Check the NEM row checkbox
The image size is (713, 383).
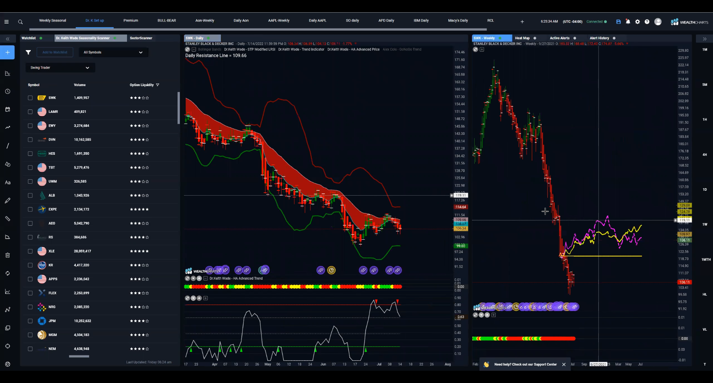[30, 349]
